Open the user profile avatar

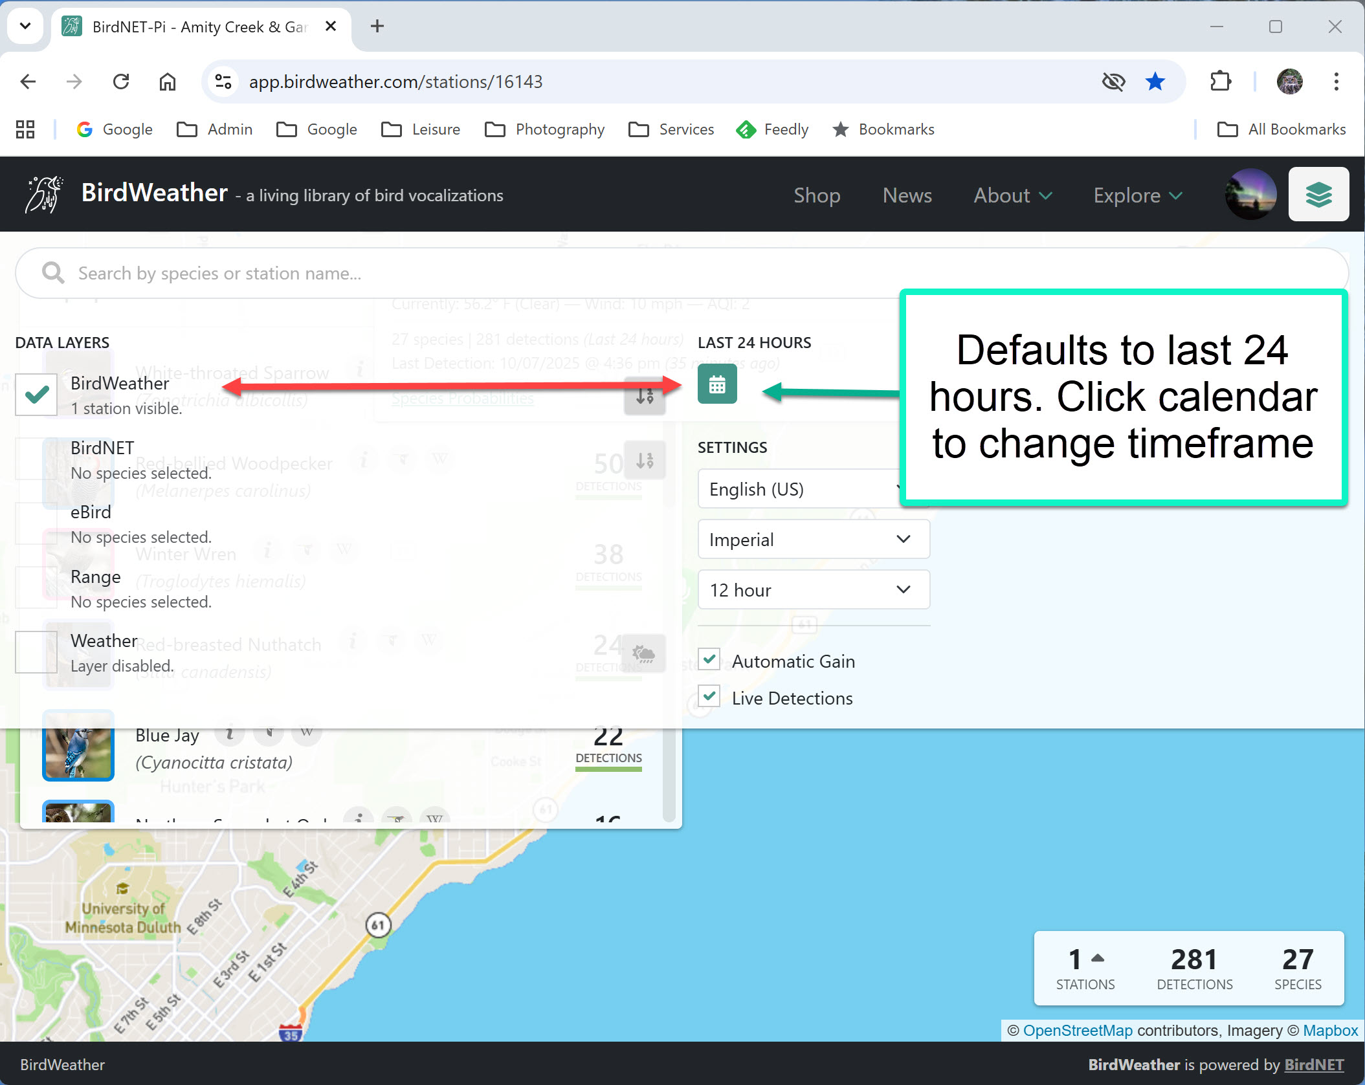(1250, 195)
